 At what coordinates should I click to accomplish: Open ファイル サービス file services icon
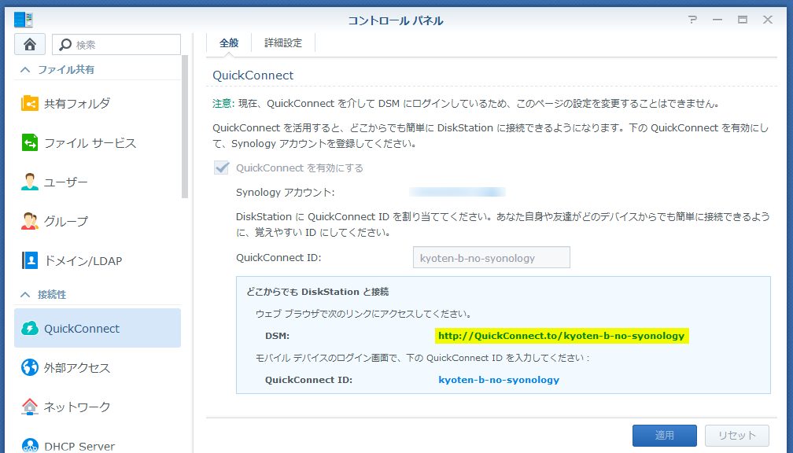[x=30, y=142]
